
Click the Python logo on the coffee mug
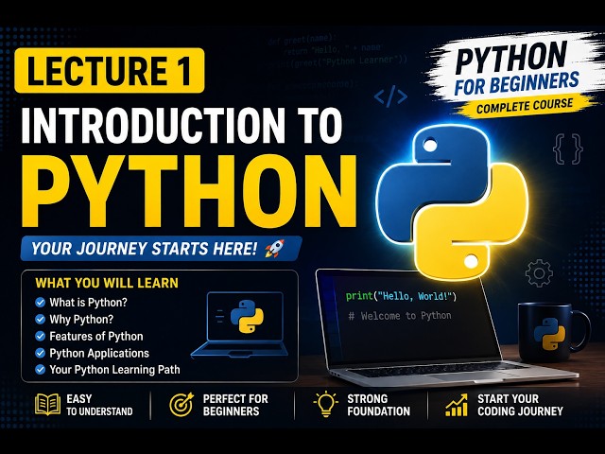point(549,333)
